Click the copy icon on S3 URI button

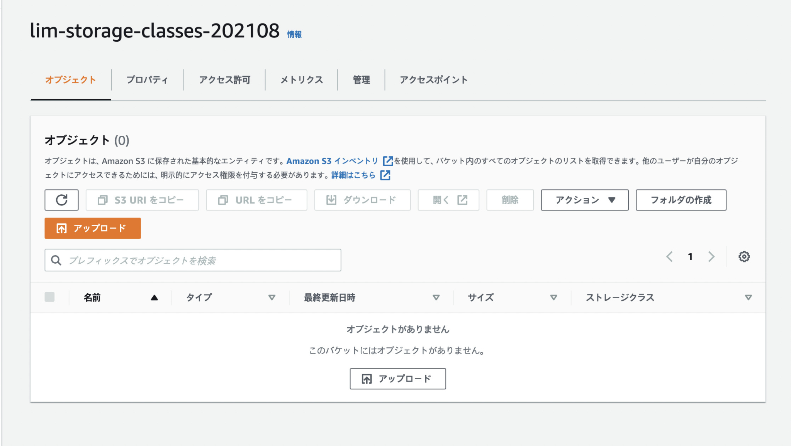click(x=102, y=200)
